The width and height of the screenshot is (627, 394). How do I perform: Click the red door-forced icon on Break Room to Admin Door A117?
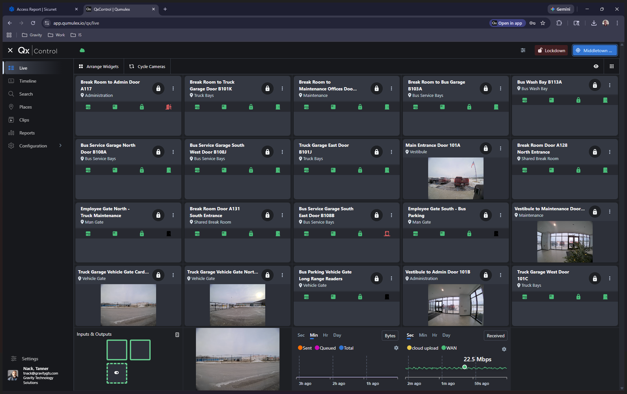pyautogui.click(x=168, y=107)
